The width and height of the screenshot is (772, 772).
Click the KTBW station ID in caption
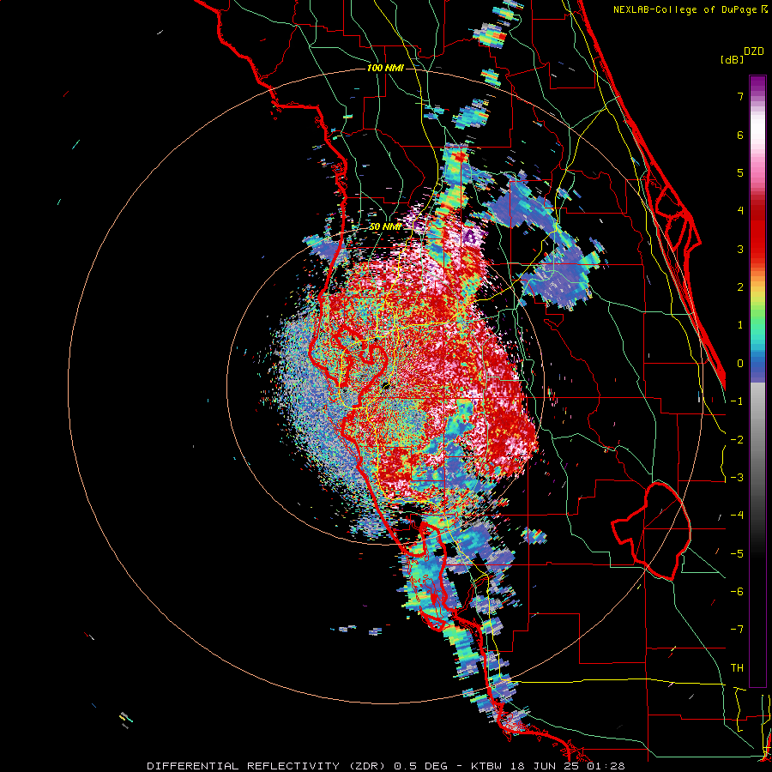(x=486, y=766)
